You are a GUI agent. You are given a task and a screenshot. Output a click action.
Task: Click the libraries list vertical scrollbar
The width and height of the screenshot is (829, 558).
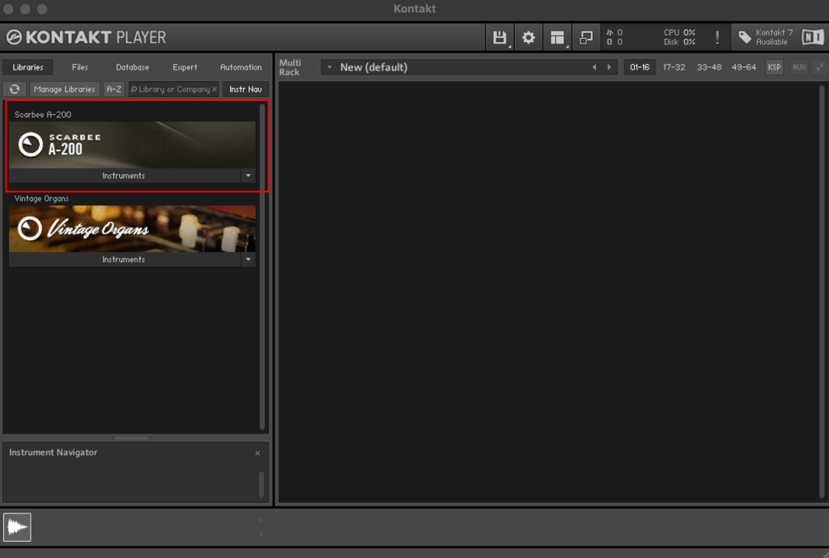(262, 267)
